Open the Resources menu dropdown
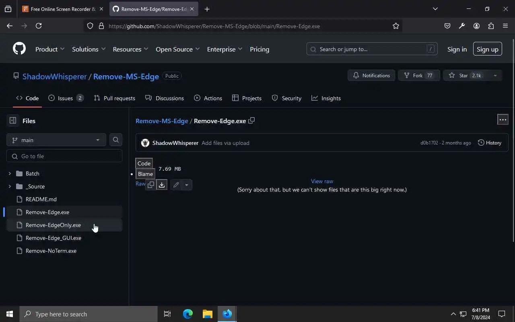The height and width of the screenshot is (322, 515). coord(130,49)
